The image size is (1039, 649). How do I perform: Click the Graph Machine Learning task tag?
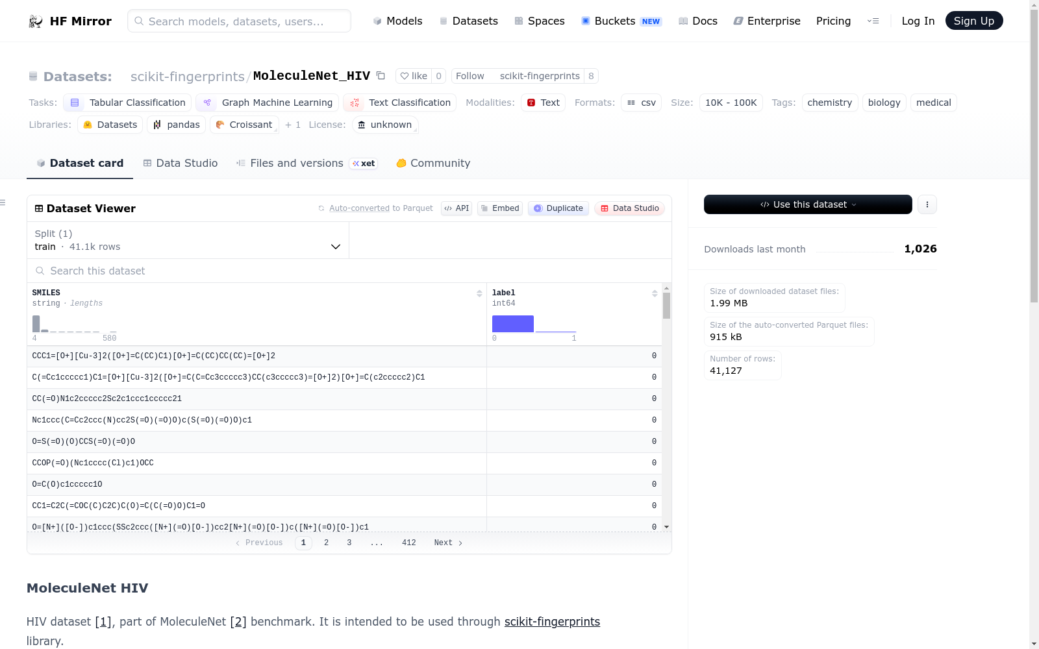pos(267,103)
